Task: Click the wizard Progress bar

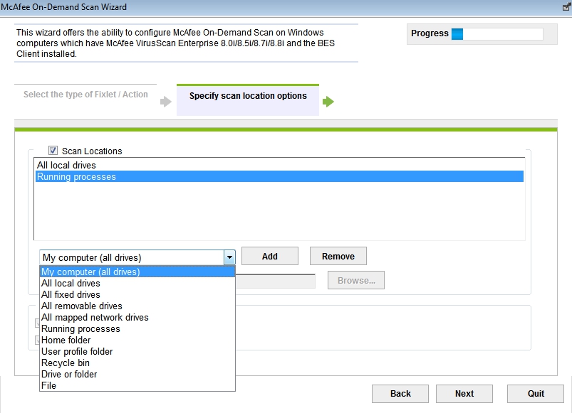Action: coord(496,33)
